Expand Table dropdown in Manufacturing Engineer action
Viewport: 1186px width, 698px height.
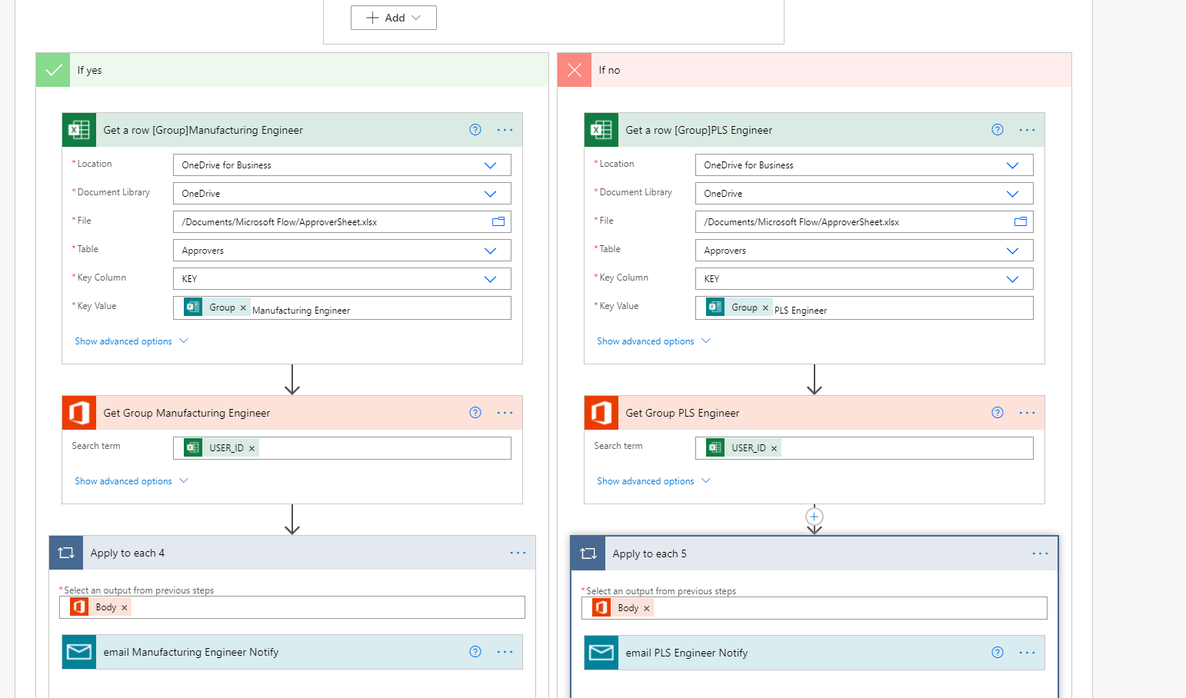point(490,251)
